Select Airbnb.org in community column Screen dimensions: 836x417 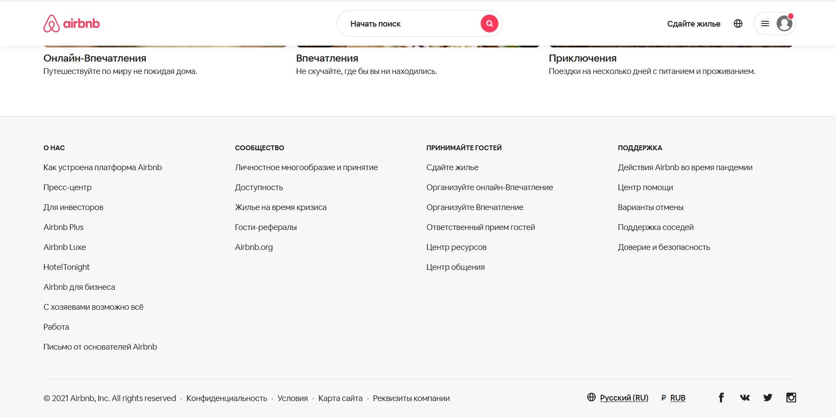click(254, 247)
